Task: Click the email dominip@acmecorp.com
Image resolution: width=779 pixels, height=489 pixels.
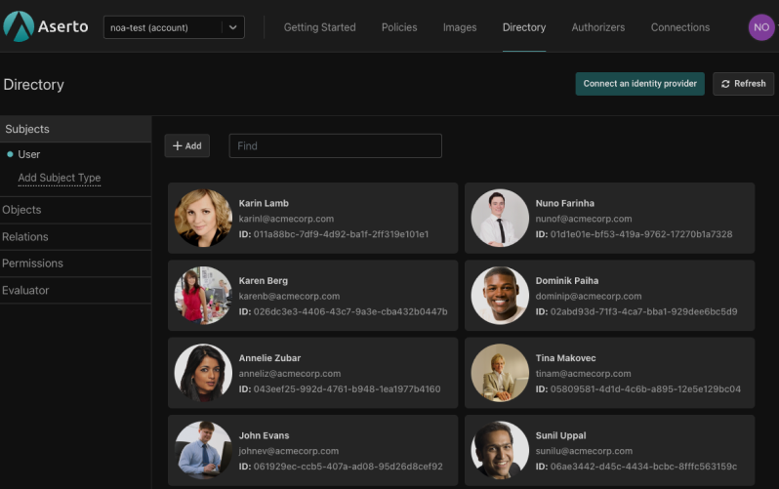Action: tap(589, 296)
